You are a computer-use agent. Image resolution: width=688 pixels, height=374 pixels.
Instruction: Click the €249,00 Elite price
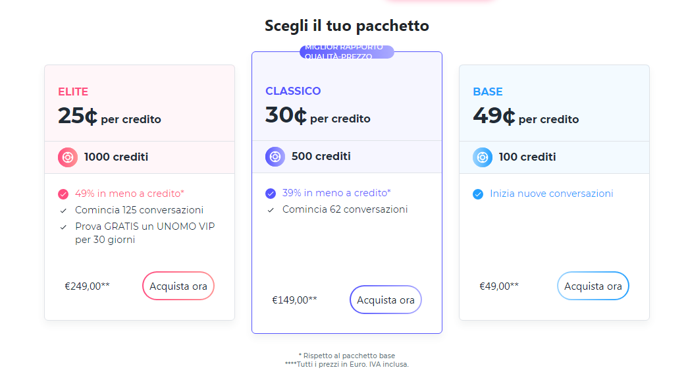click(87, 286)
